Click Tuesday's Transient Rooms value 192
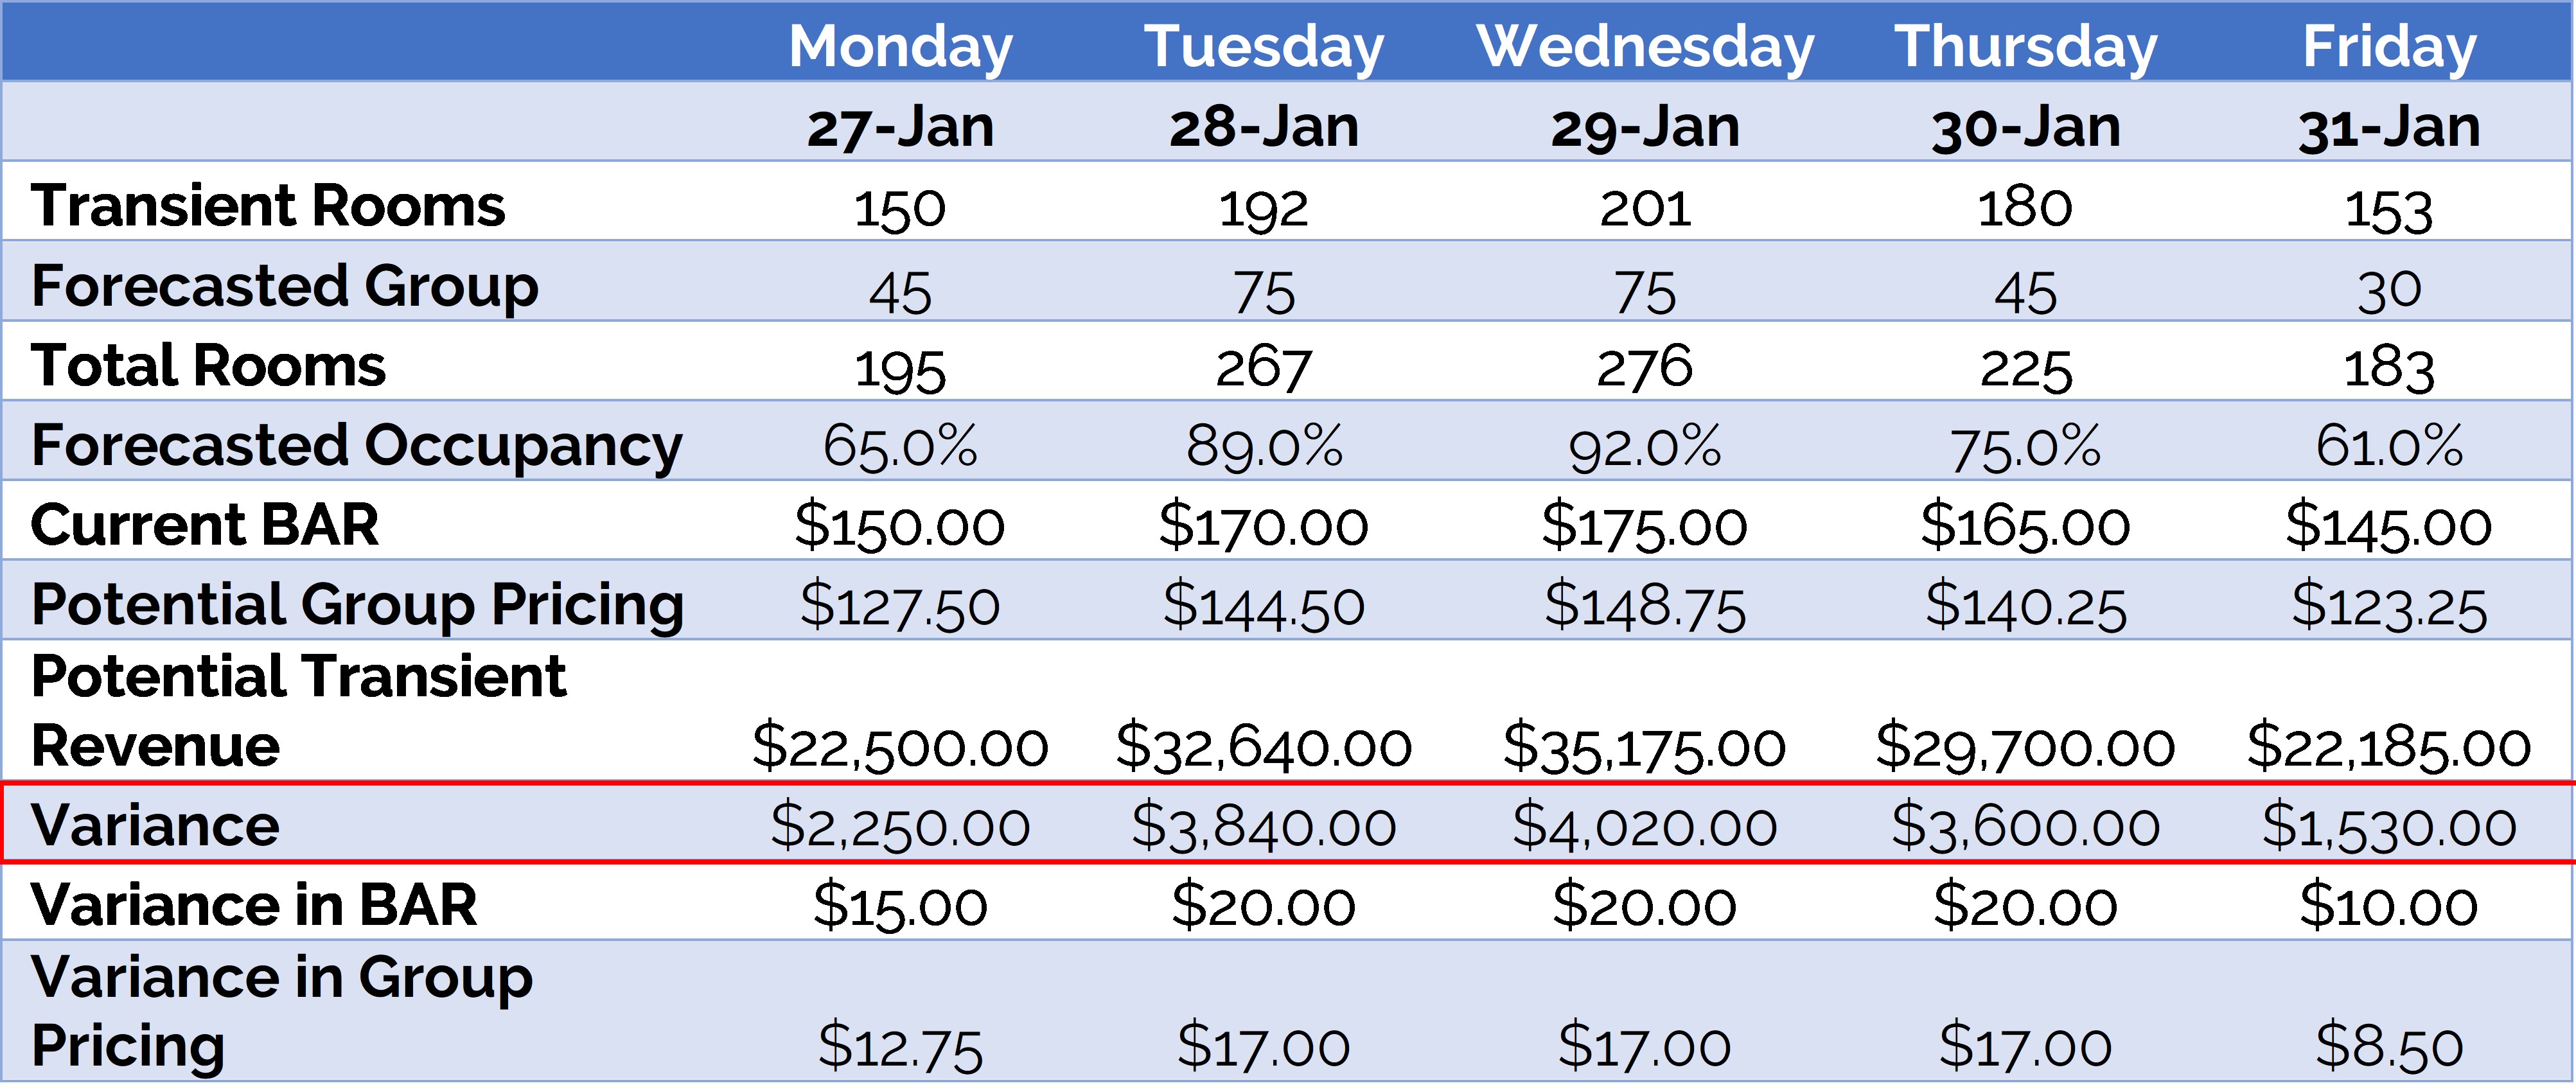 tap(1263, 209)
